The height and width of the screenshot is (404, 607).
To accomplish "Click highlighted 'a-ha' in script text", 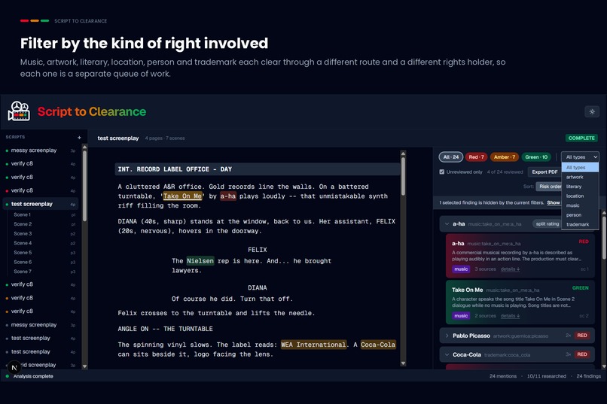I will pyautogui.click(x=228, y=196).
